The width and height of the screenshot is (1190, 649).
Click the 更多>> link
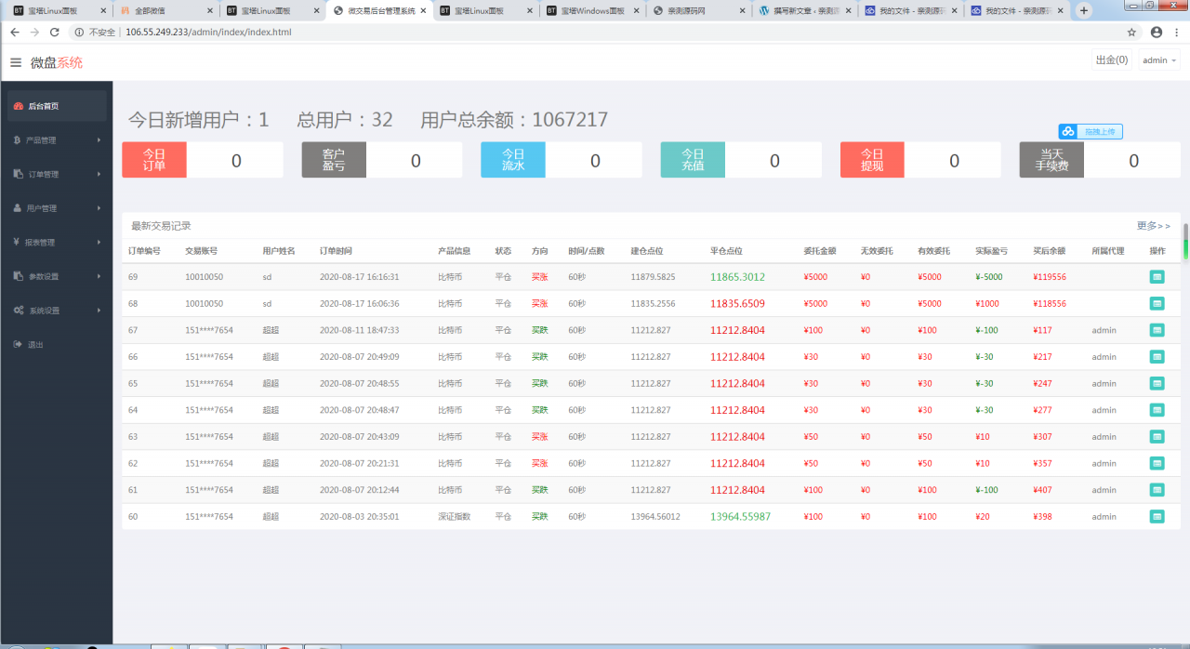tap(1154, 226)
